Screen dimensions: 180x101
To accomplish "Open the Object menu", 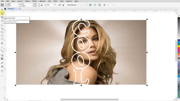I will point(27,1).
